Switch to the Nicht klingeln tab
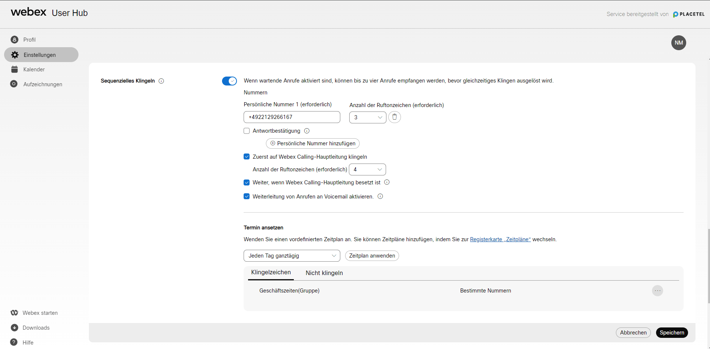 click(x=324, y=273)
